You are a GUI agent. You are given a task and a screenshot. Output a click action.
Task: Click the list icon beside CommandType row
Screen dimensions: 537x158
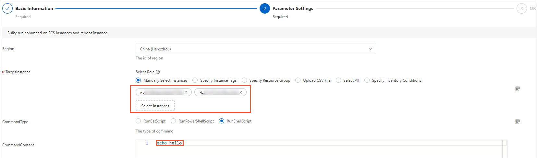click(518, 122)
